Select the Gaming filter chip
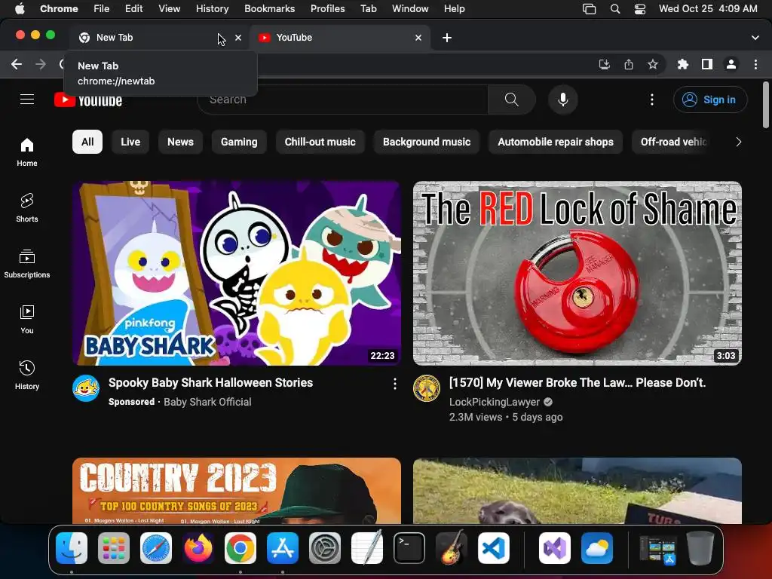Image resolution: width=772 pixels, height=579 pixels. point(239,142)
